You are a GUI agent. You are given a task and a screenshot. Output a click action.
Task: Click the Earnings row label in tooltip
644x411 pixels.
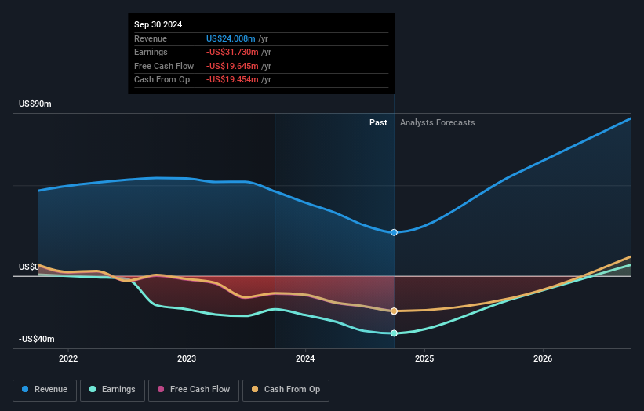click(x=151, y=52)
